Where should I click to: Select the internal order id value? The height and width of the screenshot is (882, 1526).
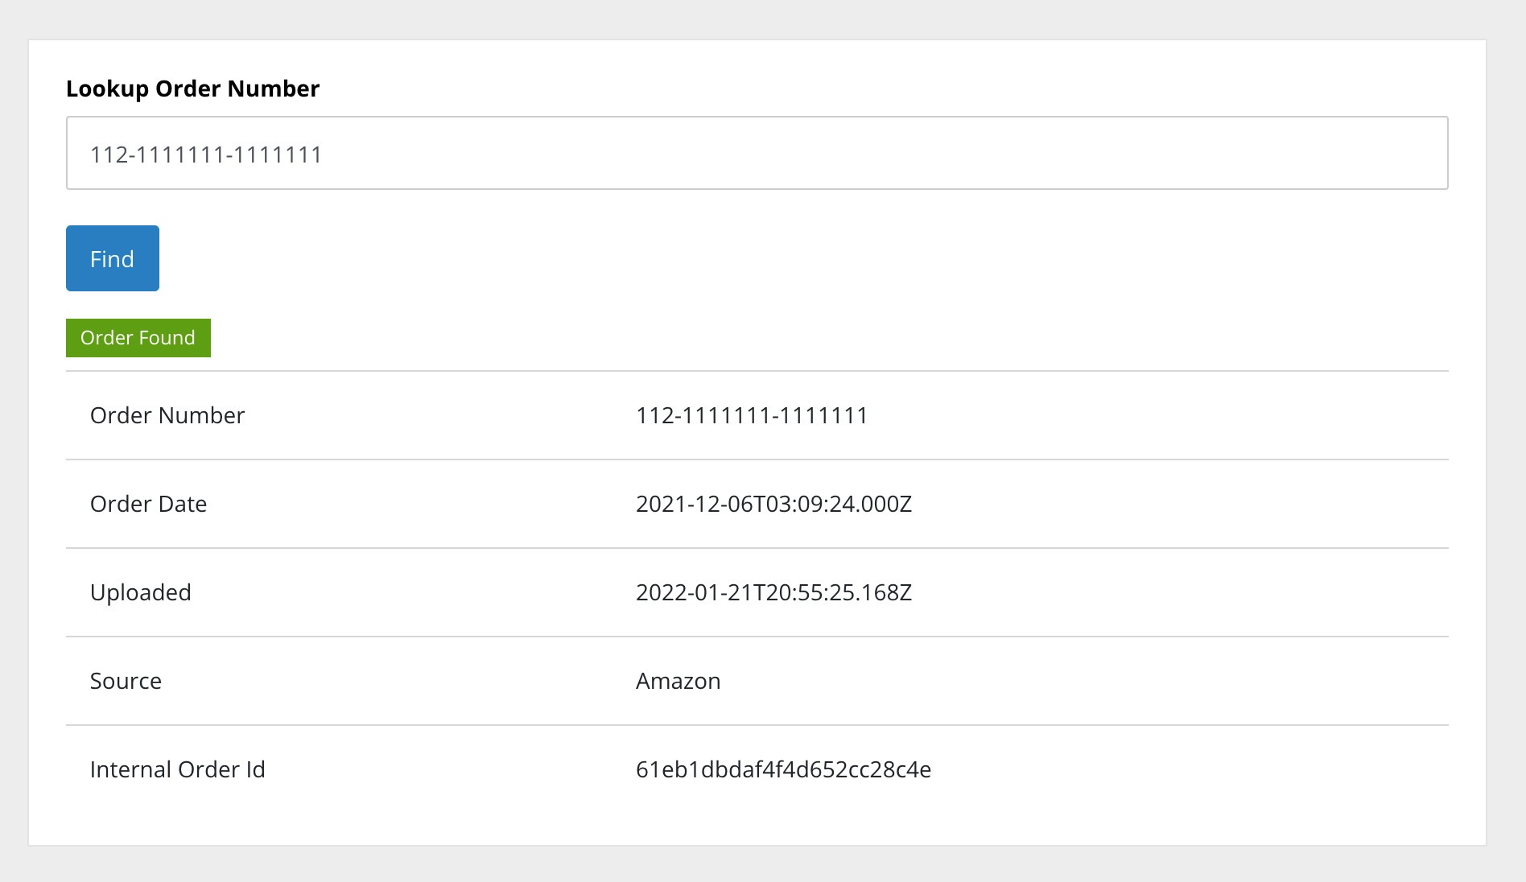coord(783,770)
